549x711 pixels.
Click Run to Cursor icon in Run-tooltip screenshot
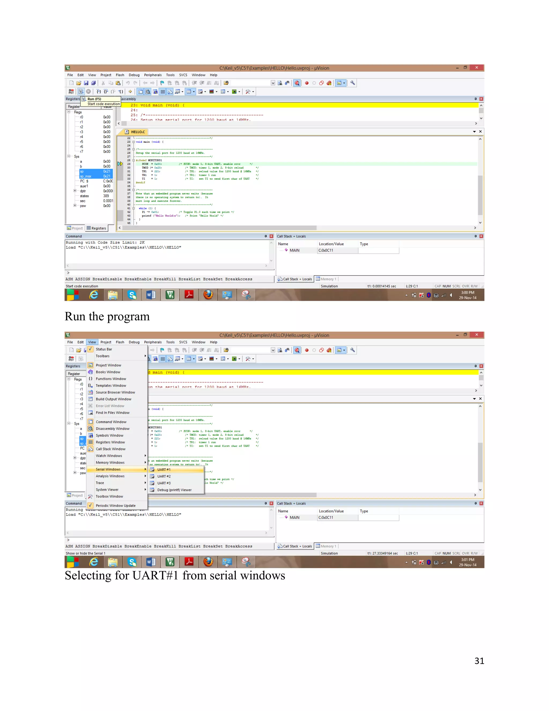click(121, 92)
